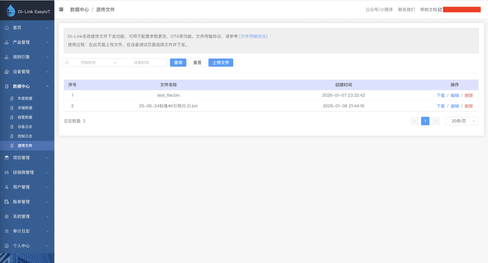
Task: Click the 开始时间 start date field
Action: tap(88, 62)
